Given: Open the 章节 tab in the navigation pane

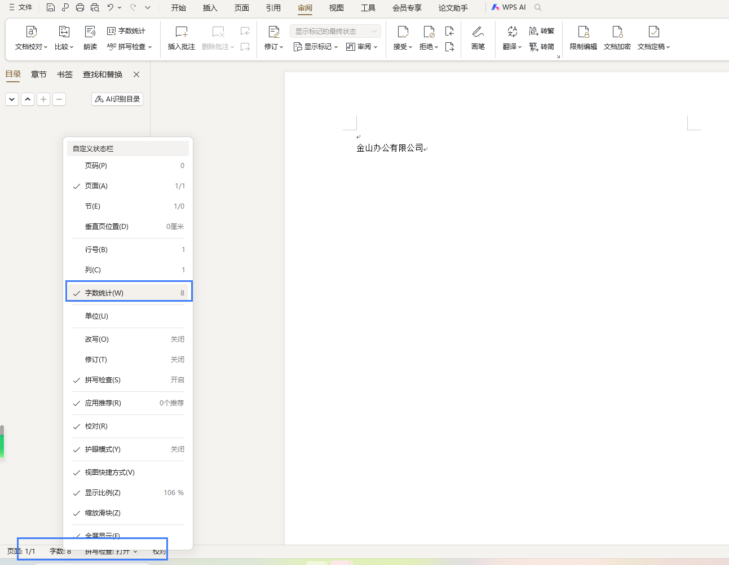Looking at the screenshot, I should coord(39,74).
